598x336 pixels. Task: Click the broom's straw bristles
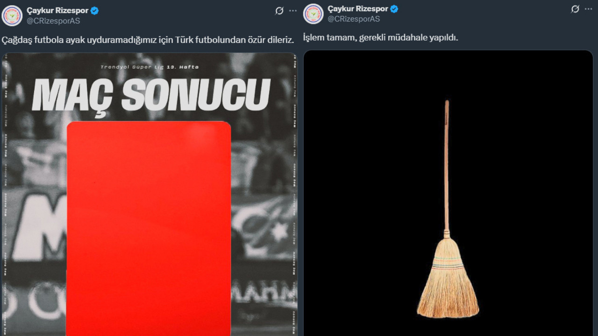(x=448, y=280)
